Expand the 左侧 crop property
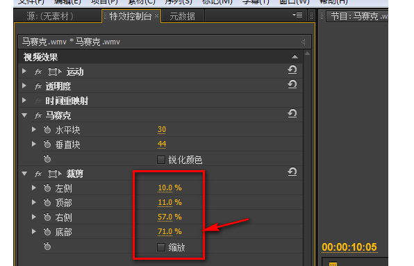414x266 pixels. (34, 188)
